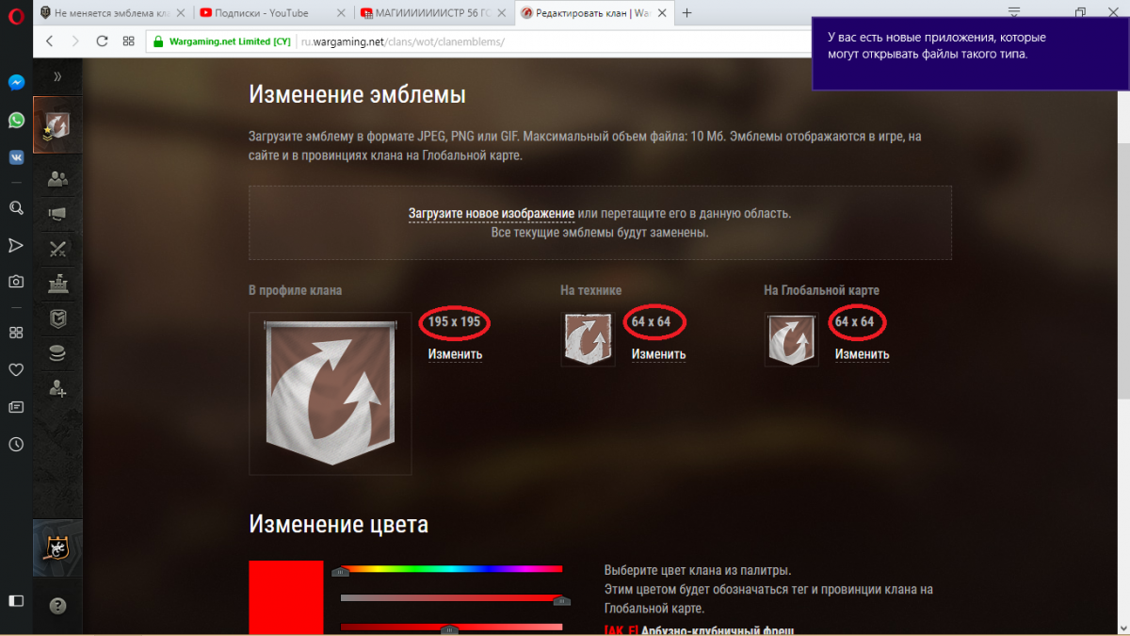Image resolution: width=1130 pixels, height=636 pixels.
Task: Open the Opera main menu
Action: (x=16, y=13)
